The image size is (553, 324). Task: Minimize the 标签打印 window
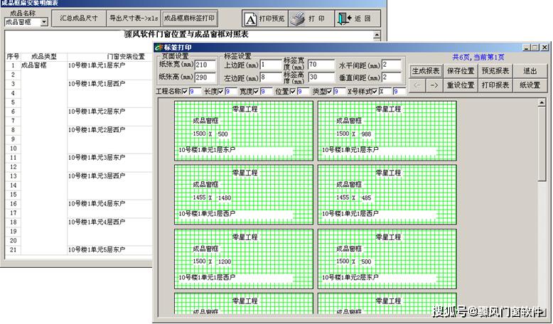(527, 47)
